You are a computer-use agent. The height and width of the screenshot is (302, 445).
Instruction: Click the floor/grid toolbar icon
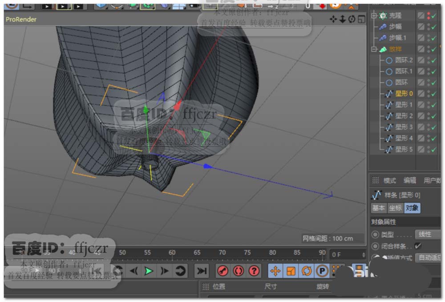tap(179, 6)
